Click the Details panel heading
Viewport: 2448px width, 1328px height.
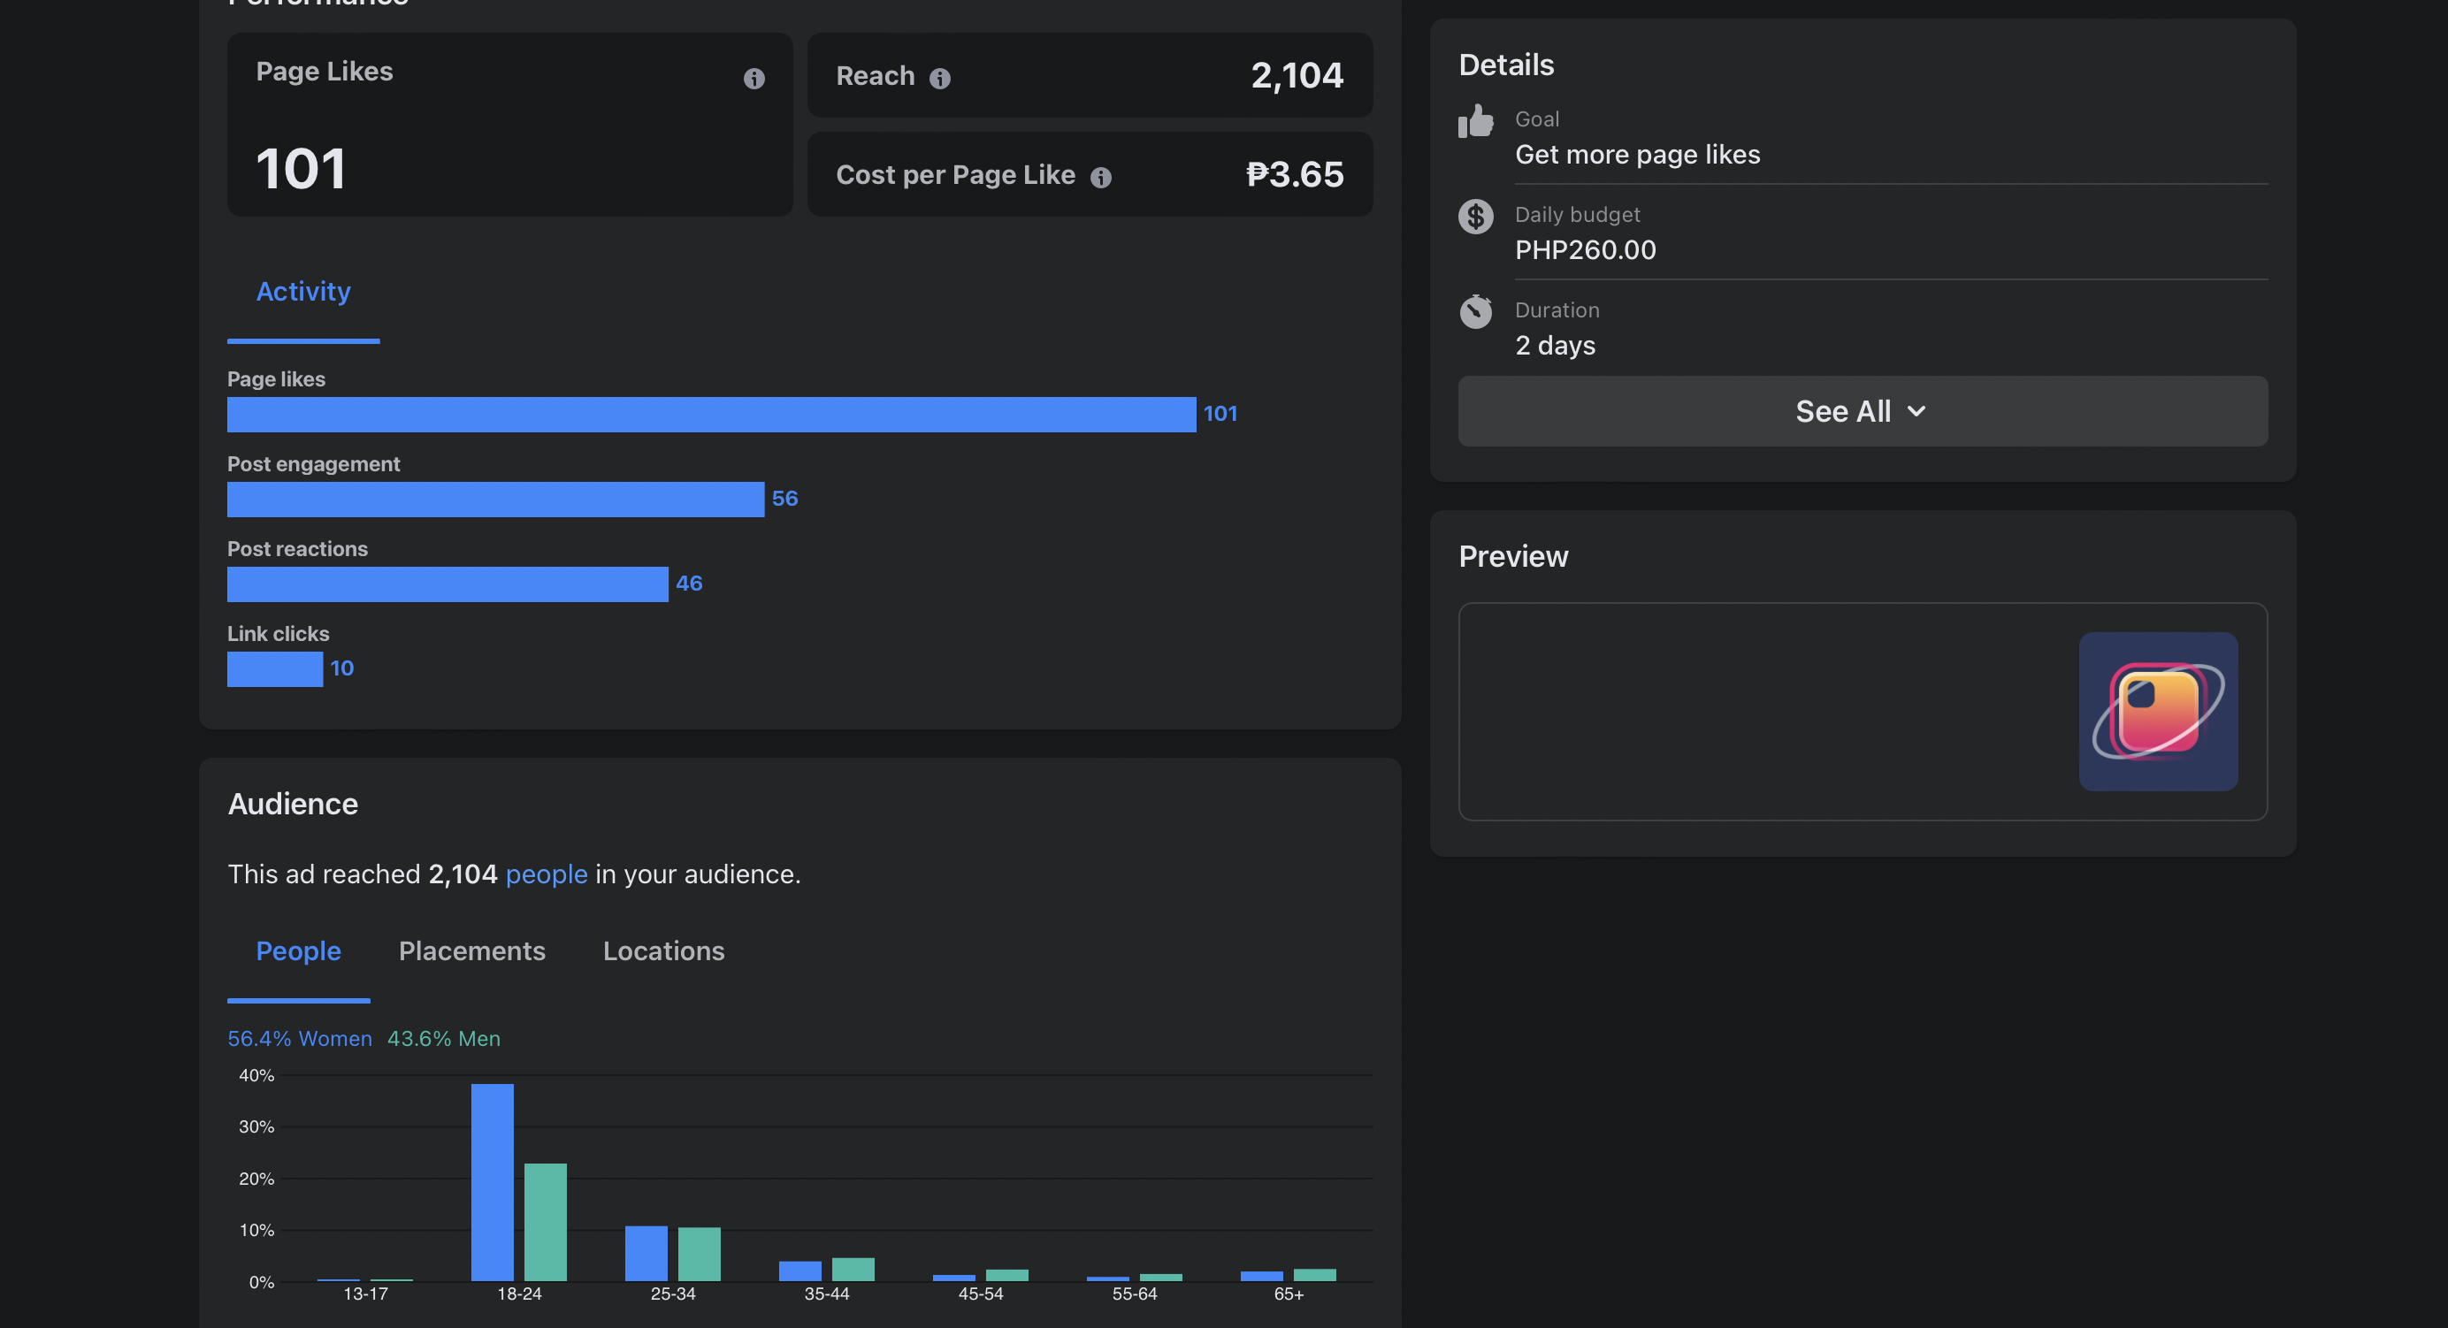1506,65
